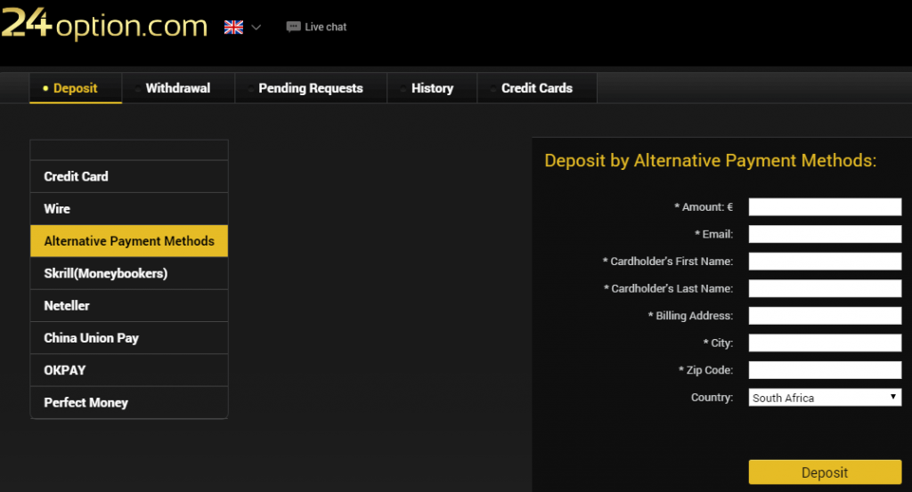The image size is (912, 492).
Task: Open the History tab
Action: [x=432, y=88]
